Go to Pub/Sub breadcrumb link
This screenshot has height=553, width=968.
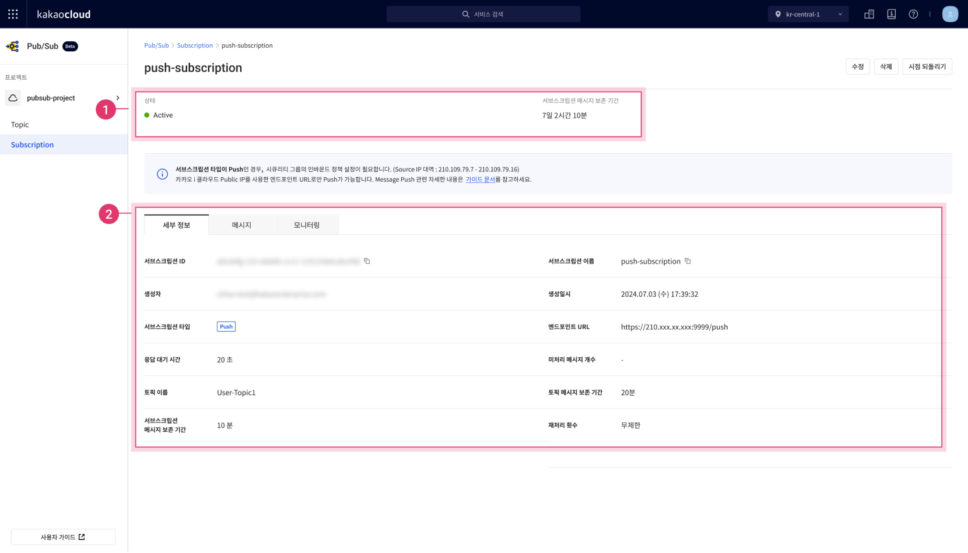(156, 45)
